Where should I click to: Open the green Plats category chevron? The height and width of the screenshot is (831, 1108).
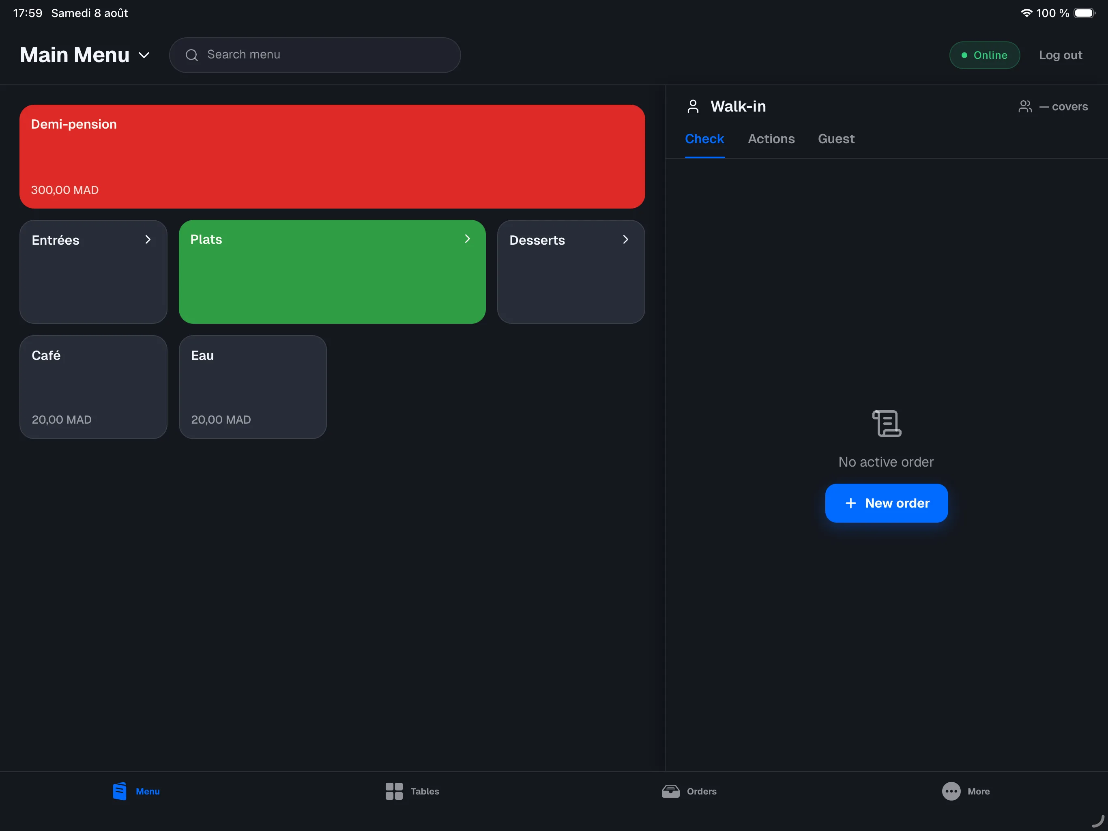(467, 239)
